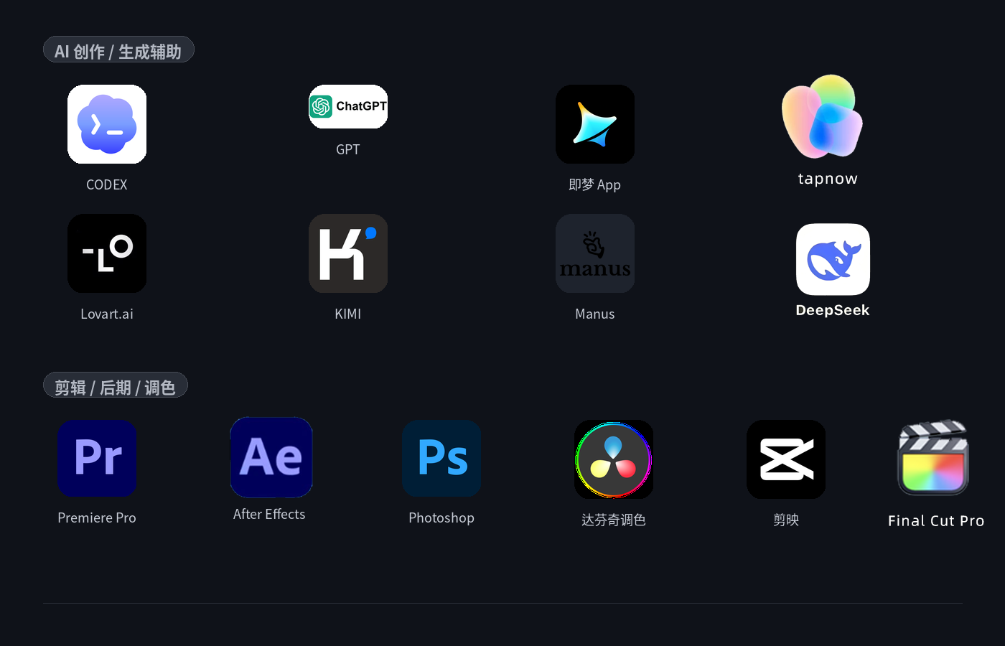Open the 即梦 App icon
This screenshot has height=646, width=1005.
(595, 124)
